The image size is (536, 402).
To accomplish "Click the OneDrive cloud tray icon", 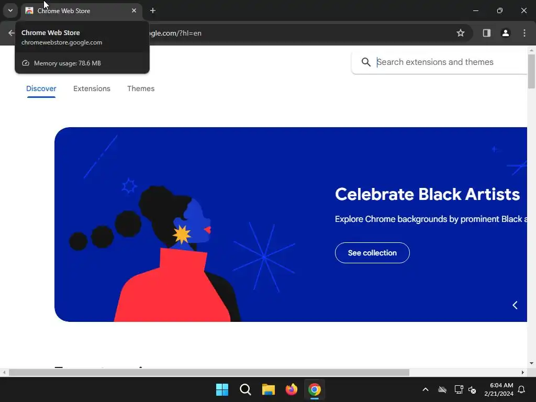I will click(x=442, y=389).
